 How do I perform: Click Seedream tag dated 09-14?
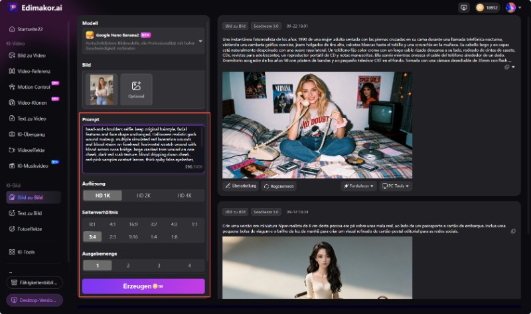click(x=266, y=212)
